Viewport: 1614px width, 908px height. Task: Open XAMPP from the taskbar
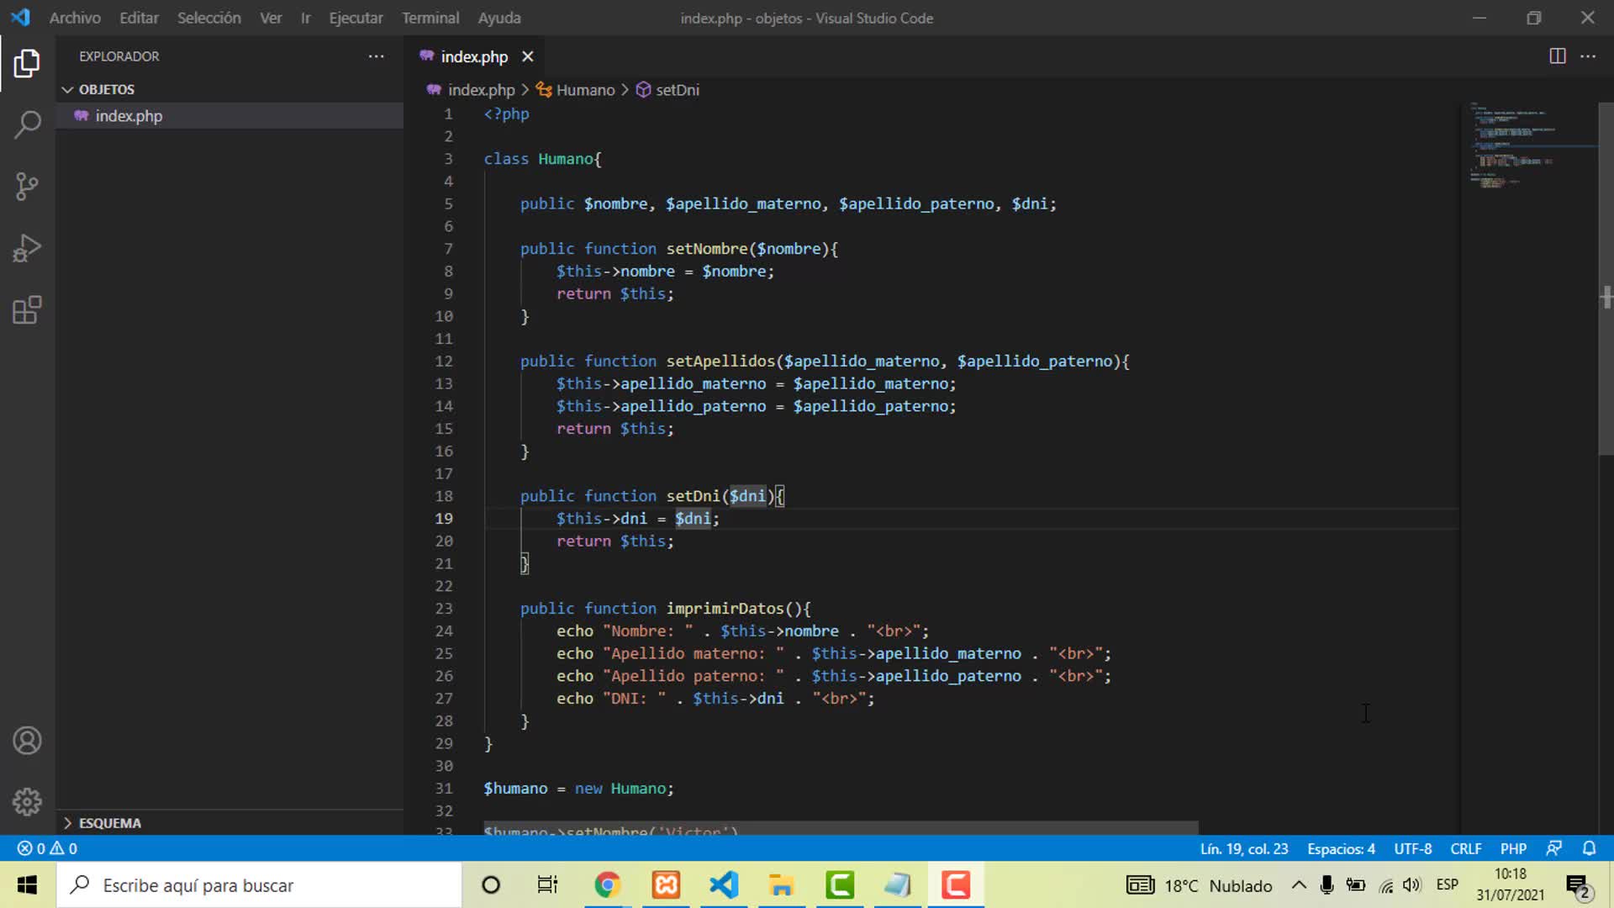point(666,885)
